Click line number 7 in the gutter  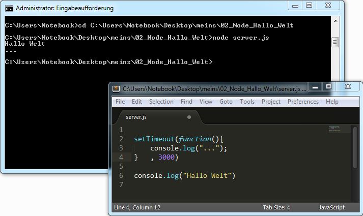121,184
